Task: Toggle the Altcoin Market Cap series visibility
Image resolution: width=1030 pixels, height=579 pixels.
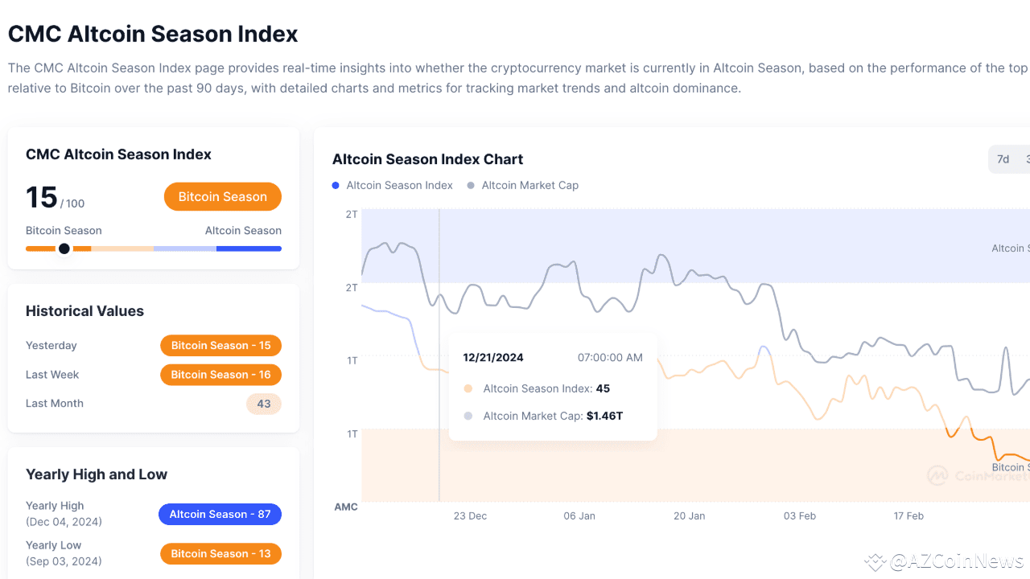Action: 523,185
